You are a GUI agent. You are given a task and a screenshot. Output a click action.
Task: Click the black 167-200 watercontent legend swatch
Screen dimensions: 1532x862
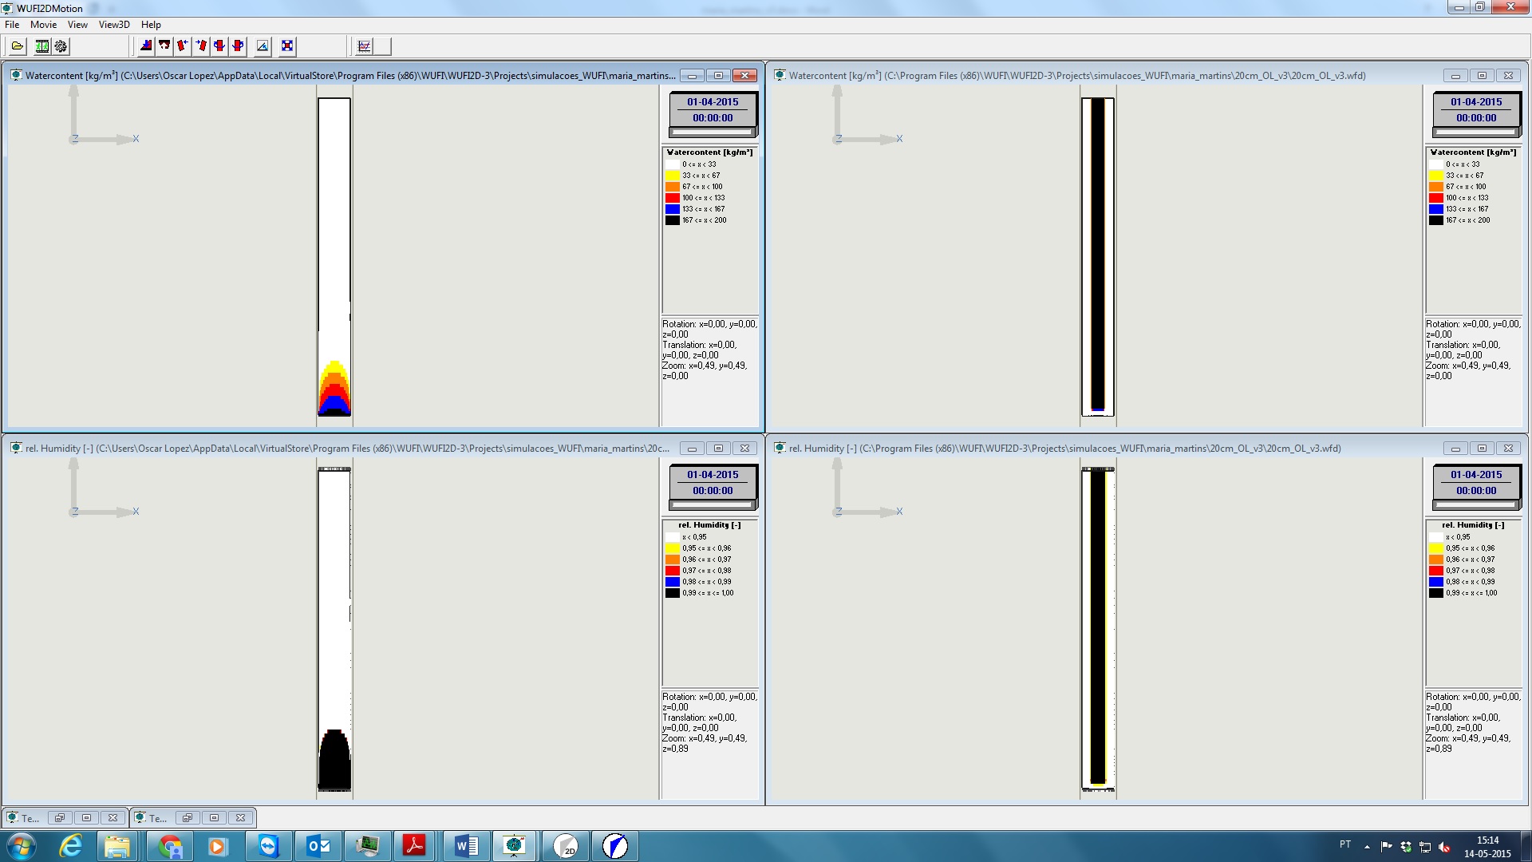[x=673, y=220]
